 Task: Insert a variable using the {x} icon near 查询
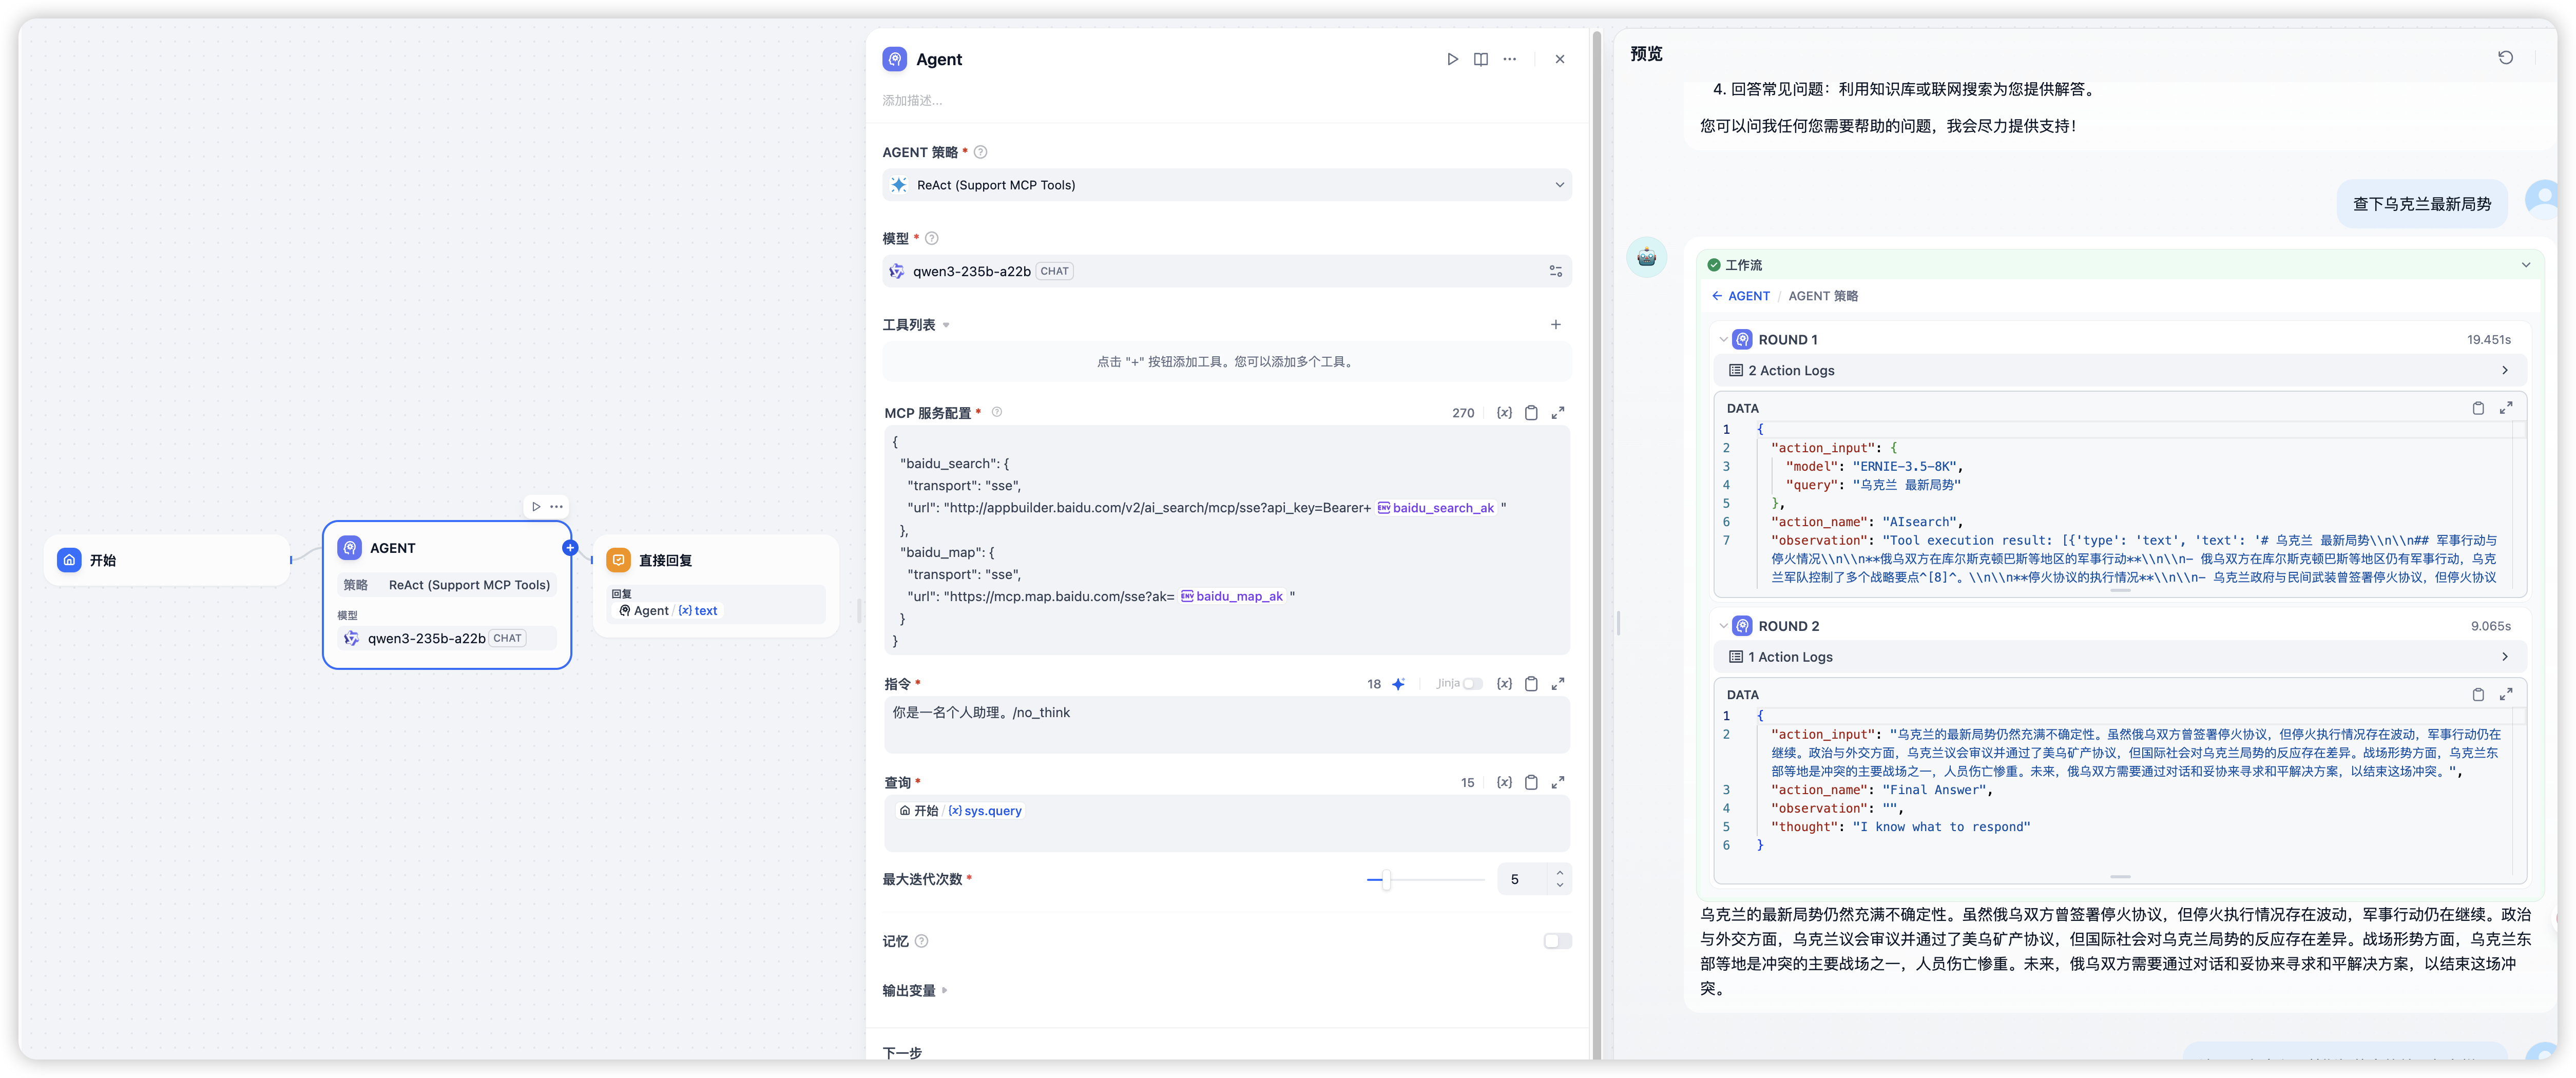[1504, 782]
